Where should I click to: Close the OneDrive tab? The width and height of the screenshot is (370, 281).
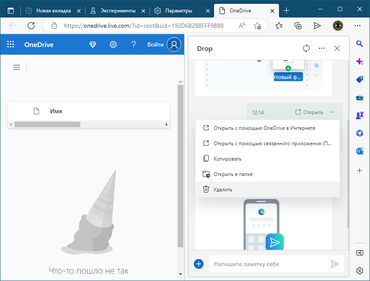pyautogui.click(x=272, y=11)
